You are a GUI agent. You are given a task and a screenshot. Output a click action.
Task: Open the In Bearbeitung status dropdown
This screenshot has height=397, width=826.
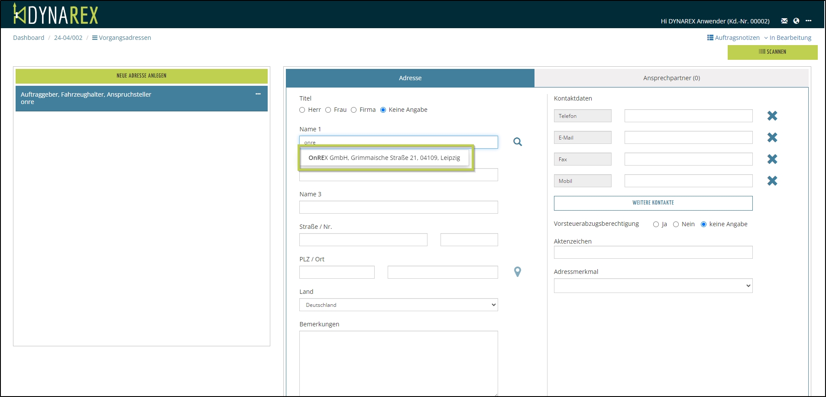[x=787, y=38]
